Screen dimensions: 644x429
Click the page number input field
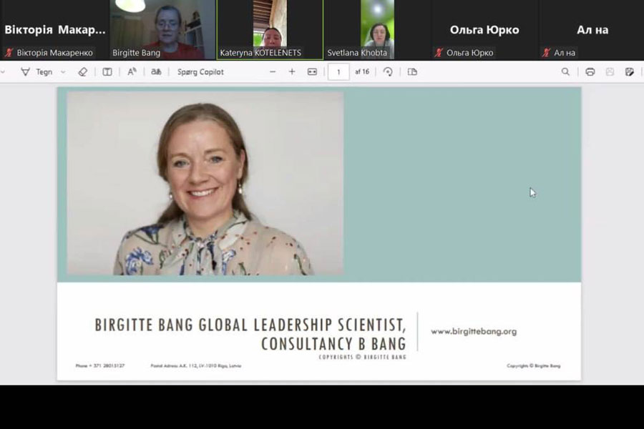point(338,71)
